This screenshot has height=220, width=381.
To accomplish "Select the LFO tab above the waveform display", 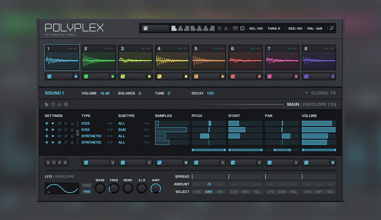I will point(48,176).
